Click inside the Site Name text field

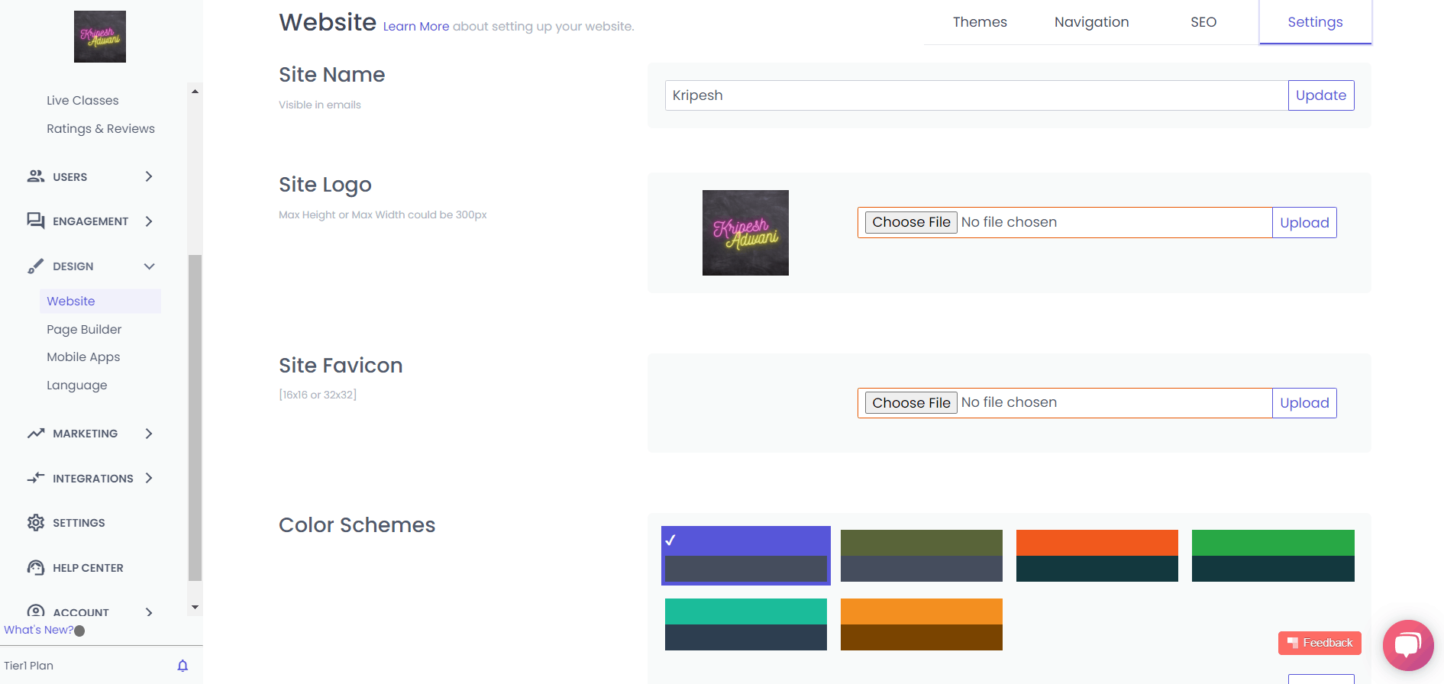(976, 95)
